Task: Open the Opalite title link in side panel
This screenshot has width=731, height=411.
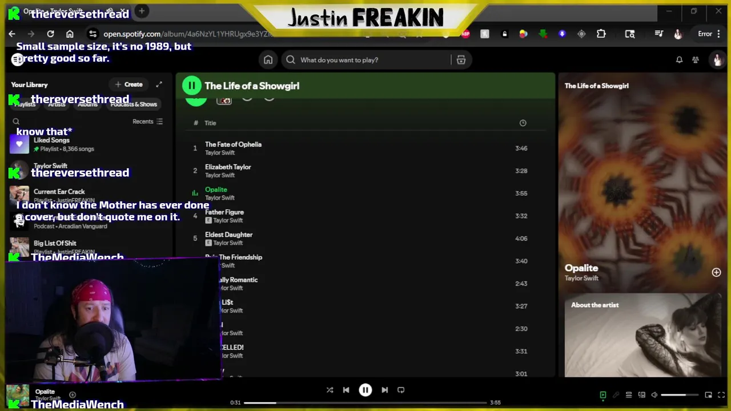Action: pos(581,268)
